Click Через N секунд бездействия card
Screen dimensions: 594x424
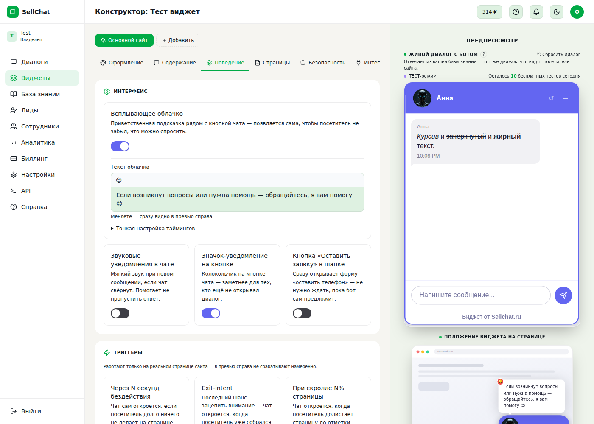coord(146,400)
